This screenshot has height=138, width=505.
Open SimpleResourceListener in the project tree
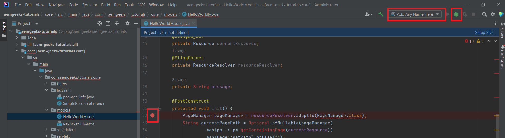coord(84,103)
